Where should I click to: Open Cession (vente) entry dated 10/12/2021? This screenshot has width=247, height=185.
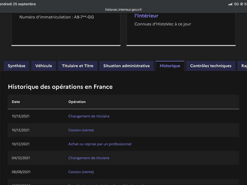(81, 130)
